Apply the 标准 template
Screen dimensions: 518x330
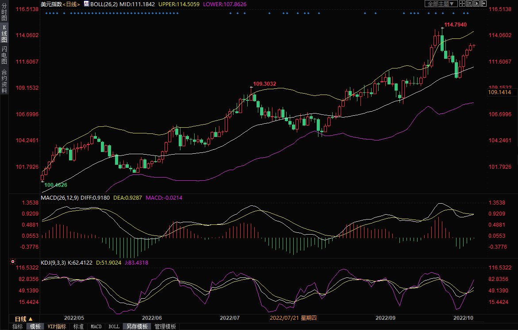pos(78,326)
